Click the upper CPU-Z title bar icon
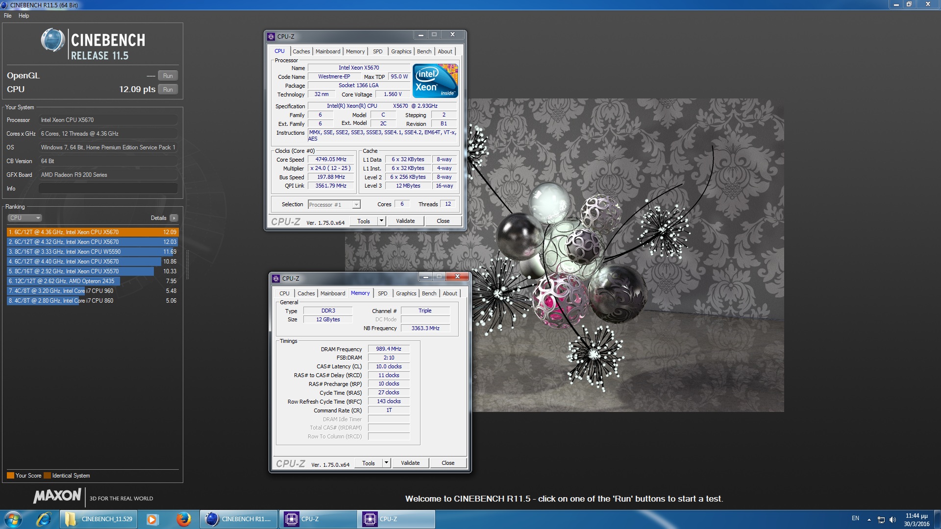Image resolution: width=941 pixels, height=529 pixels. click(271, 37)
